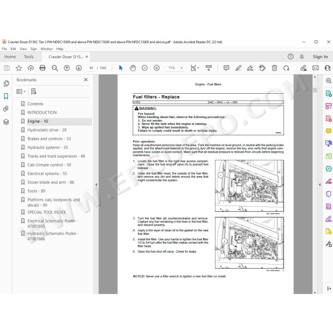Image resolution: width=333 pixels, height=333 pixels.
Task: Open Window menu
Action: (47, 49)
